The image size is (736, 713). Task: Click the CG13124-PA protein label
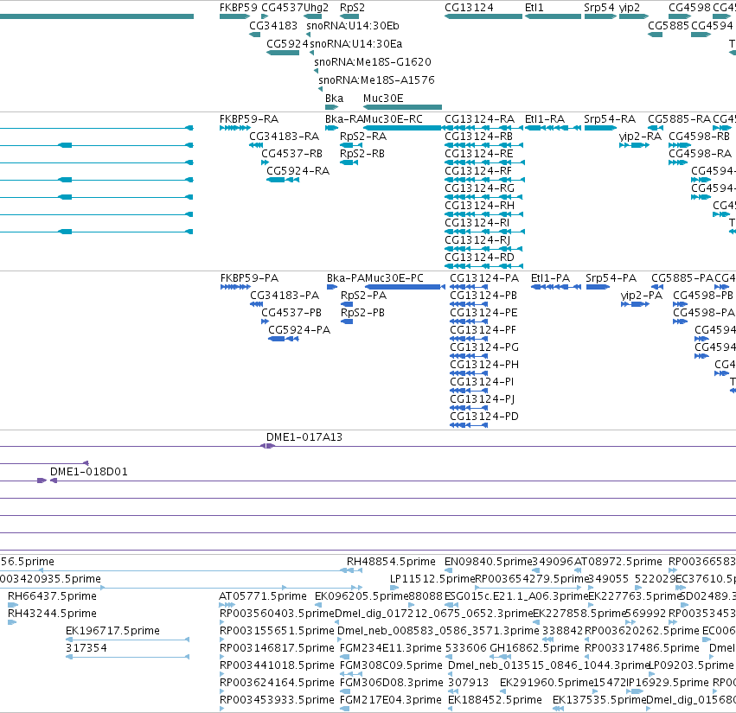pyautogui.click(x=484, y=278)
